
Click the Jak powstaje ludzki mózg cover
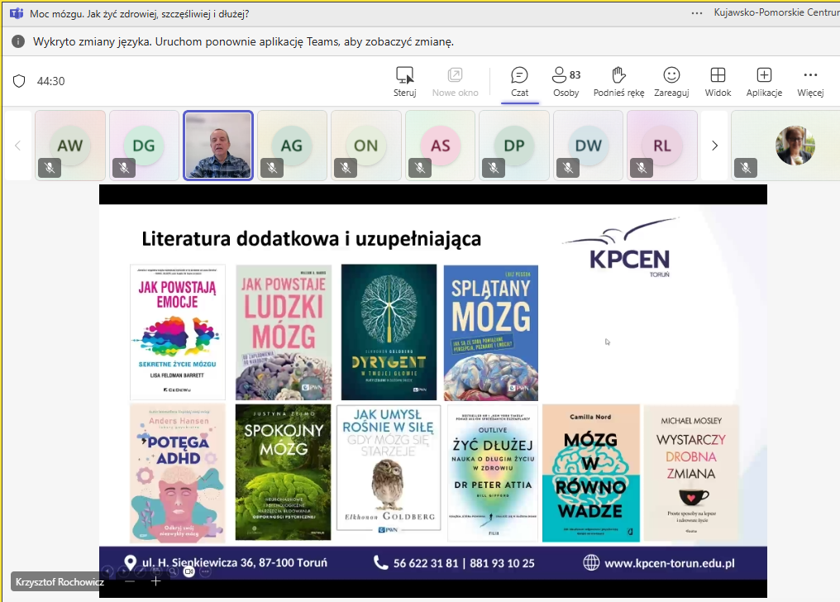tap(284, 332)
